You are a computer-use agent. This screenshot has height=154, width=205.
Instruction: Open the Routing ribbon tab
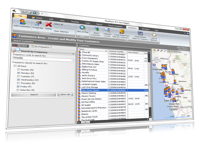click(75, 22)
